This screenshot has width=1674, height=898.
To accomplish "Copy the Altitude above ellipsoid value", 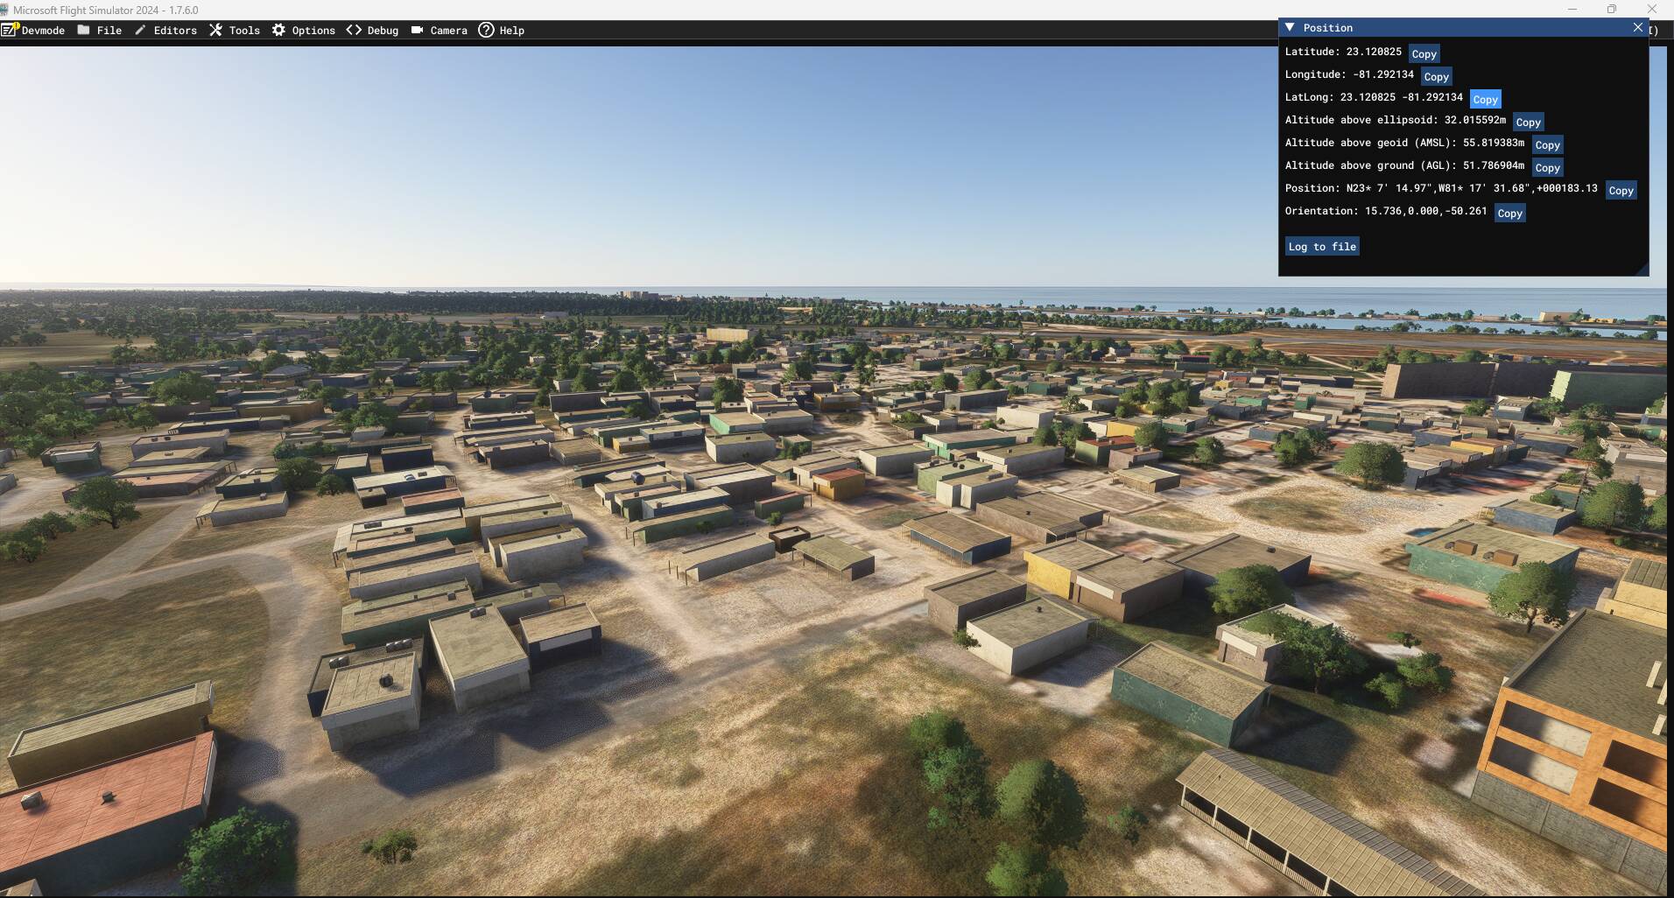I will (x=1529, y=122).
